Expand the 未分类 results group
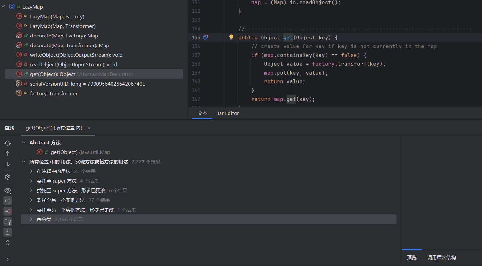Viewport: 482px width, 266px height. tap(31, 220)
